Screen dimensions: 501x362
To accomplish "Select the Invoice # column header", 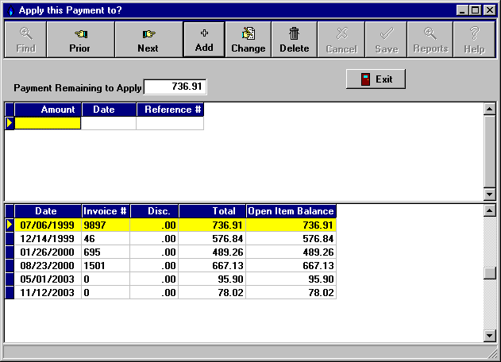I will pyautogui.click(x=105, y=211).
